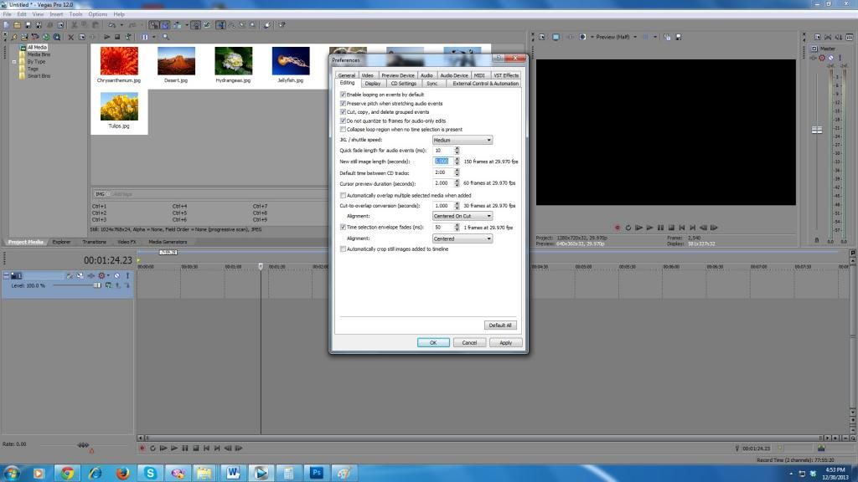This screenshot has height=482, width=858.
Task: Toggle Time selection envelope fades checkbox
Action: pyautogui.click(x=343, y=228)
